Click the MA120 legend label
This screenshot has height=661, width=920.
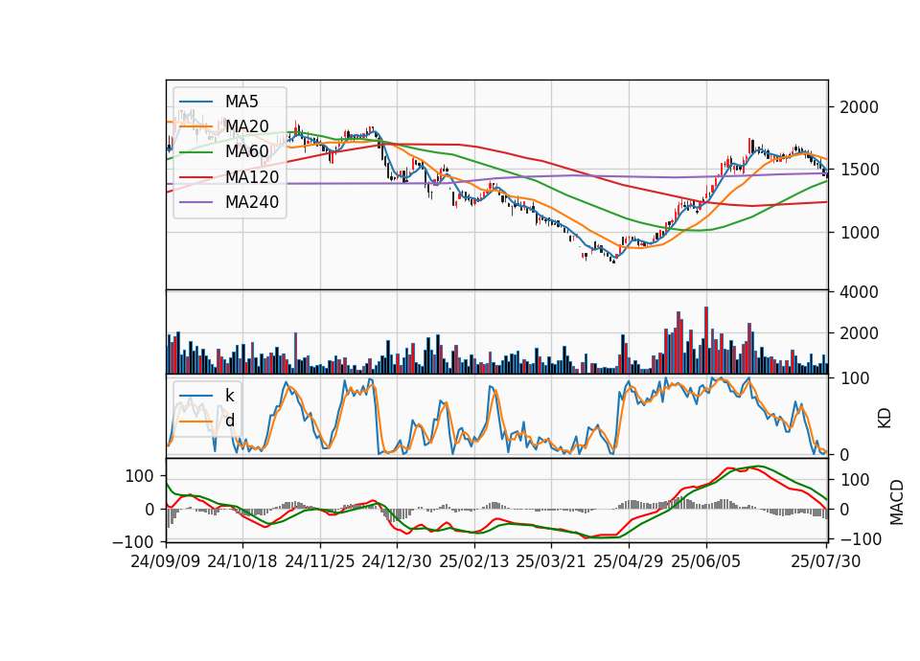tap(252, 177)
